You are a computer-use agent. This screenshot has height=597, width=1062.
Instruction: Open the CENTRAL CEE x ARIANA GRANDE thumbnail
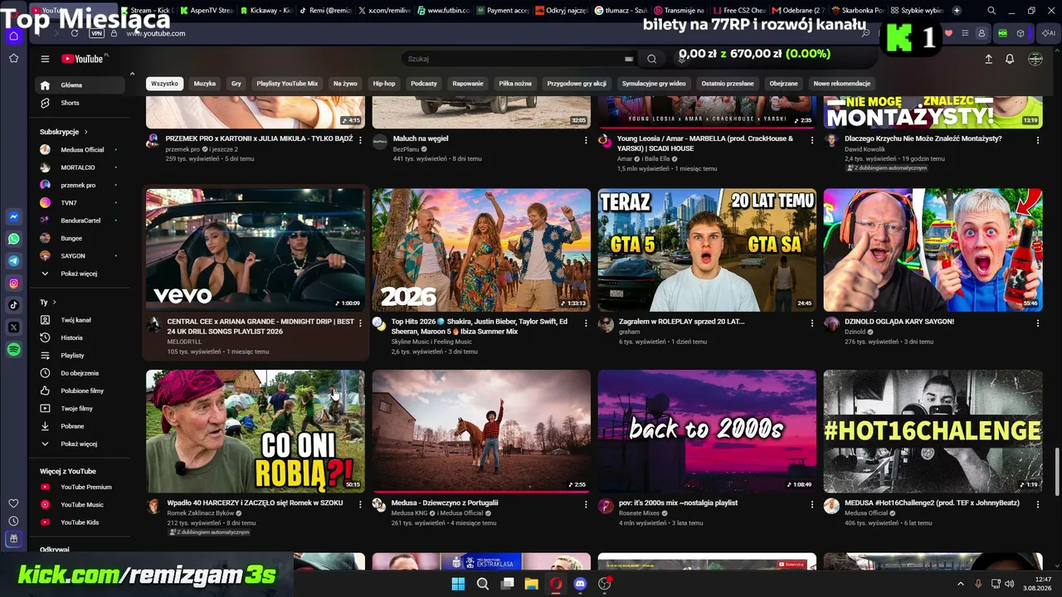(x=256, y=250)
